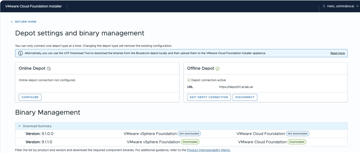Click vSphere Foundation 9.1.0.0 Not downloaded badge

(x=189, y=133)
